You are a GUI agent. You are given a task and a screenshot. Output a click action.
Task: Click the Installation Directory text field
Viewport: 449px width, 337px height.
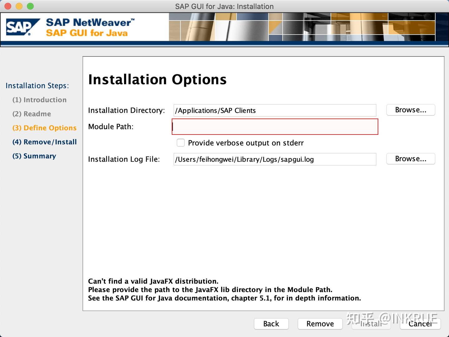pyautogui.click(x=274, y=110)
